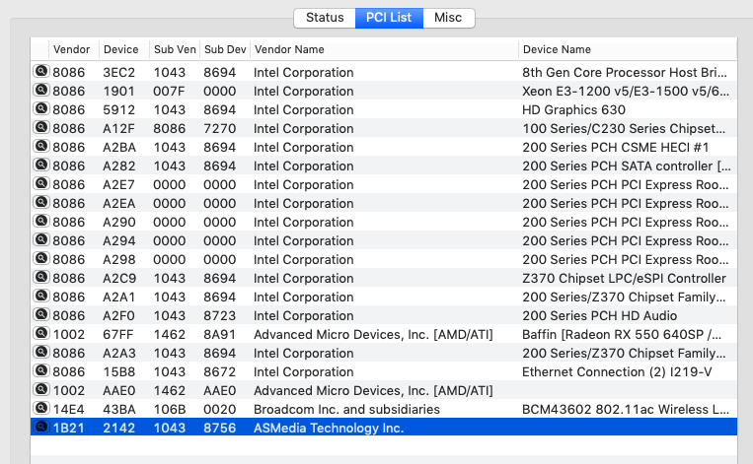The image size is (753, 464).
Task: Select the Broadcom Inc. and subsidiaries vendor name
Action: [x=346, y=410]
